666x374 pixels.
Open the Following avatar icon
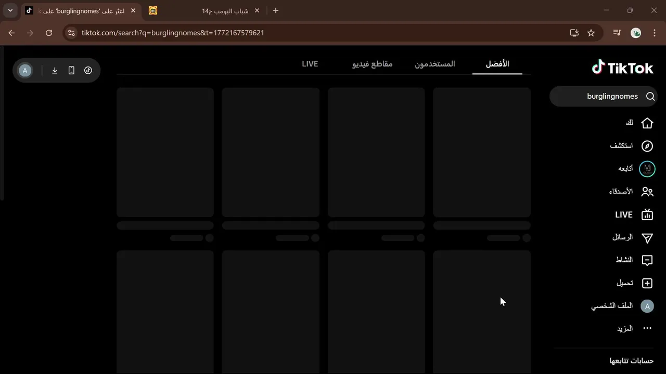647,169
